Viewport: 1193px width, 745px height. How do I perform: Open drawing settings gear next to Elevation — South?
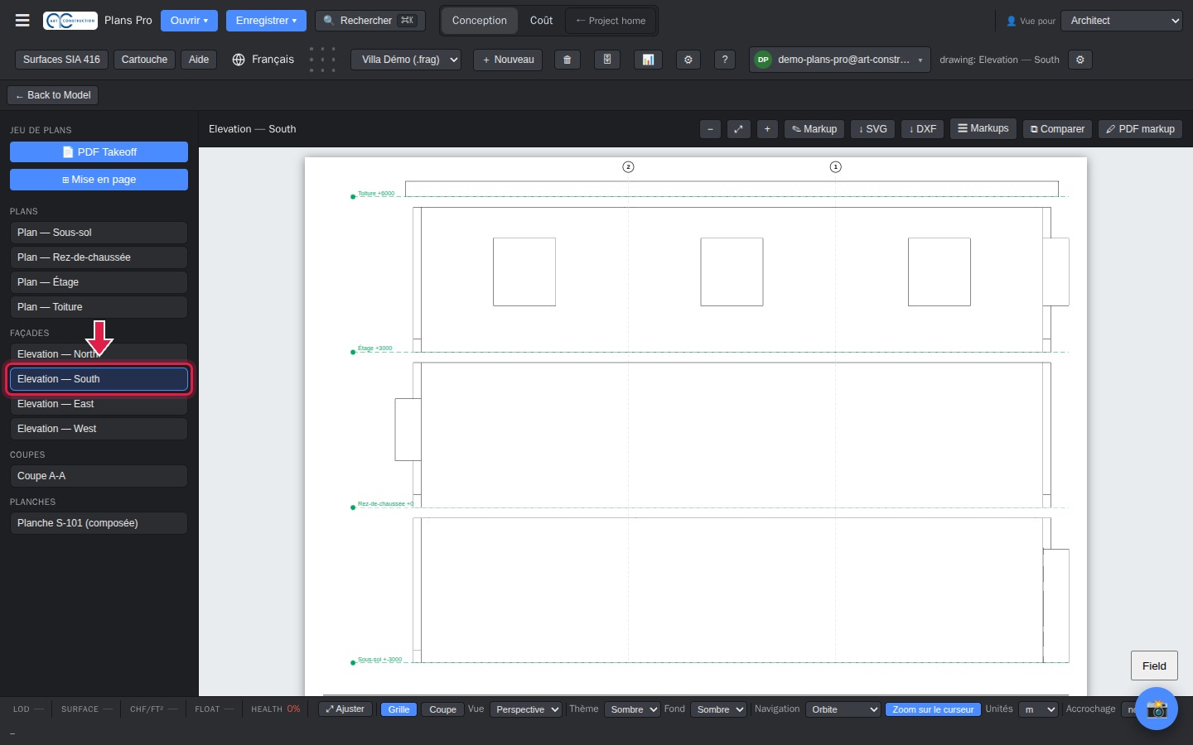point(1079,60)
